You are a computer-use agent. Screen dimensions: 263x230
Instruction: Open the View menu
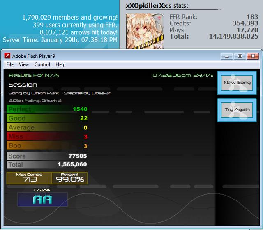click(x=24, y=64)
